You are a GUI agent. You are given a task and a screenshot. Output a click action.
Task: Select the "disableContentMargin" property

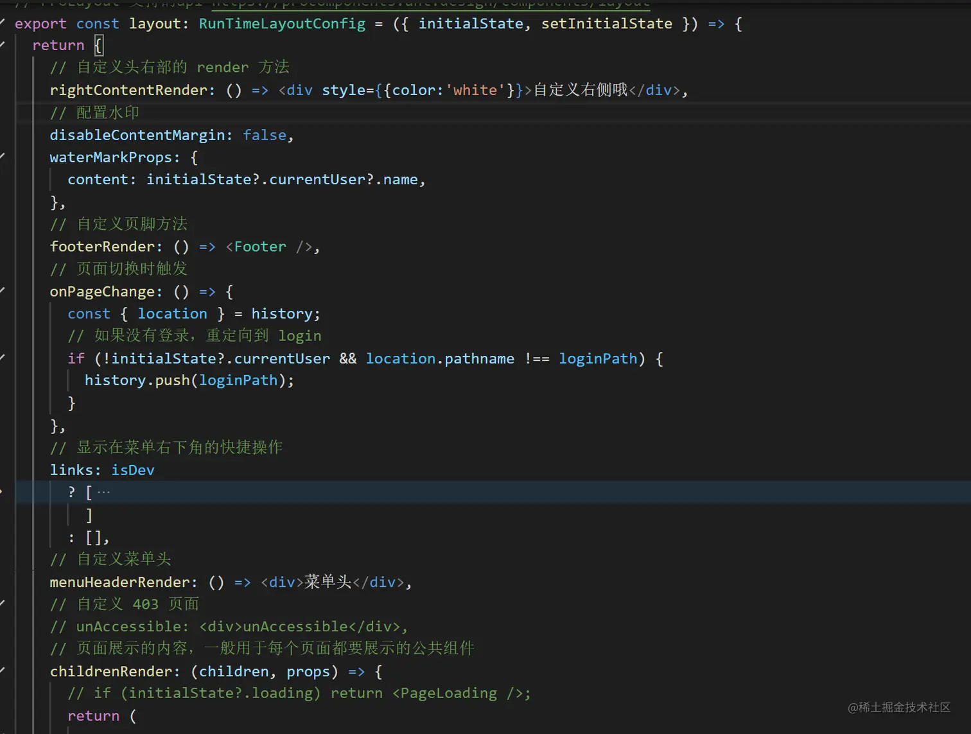tap(137, 135)
